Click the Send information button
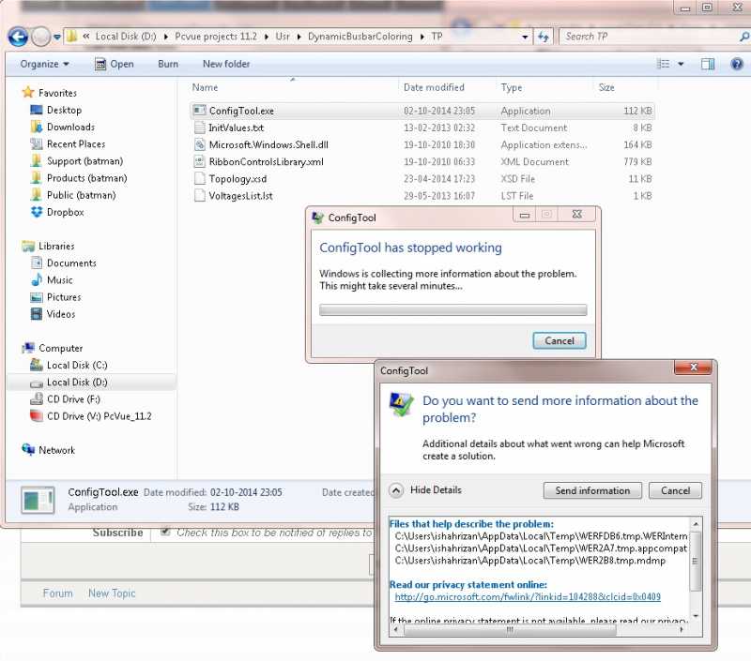Screen dimensions: 751x661 [592, 490]
